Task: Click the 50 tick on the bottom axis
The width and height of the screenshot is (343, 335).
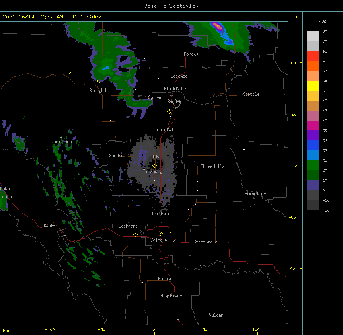Action: click(x=205, y=330)
